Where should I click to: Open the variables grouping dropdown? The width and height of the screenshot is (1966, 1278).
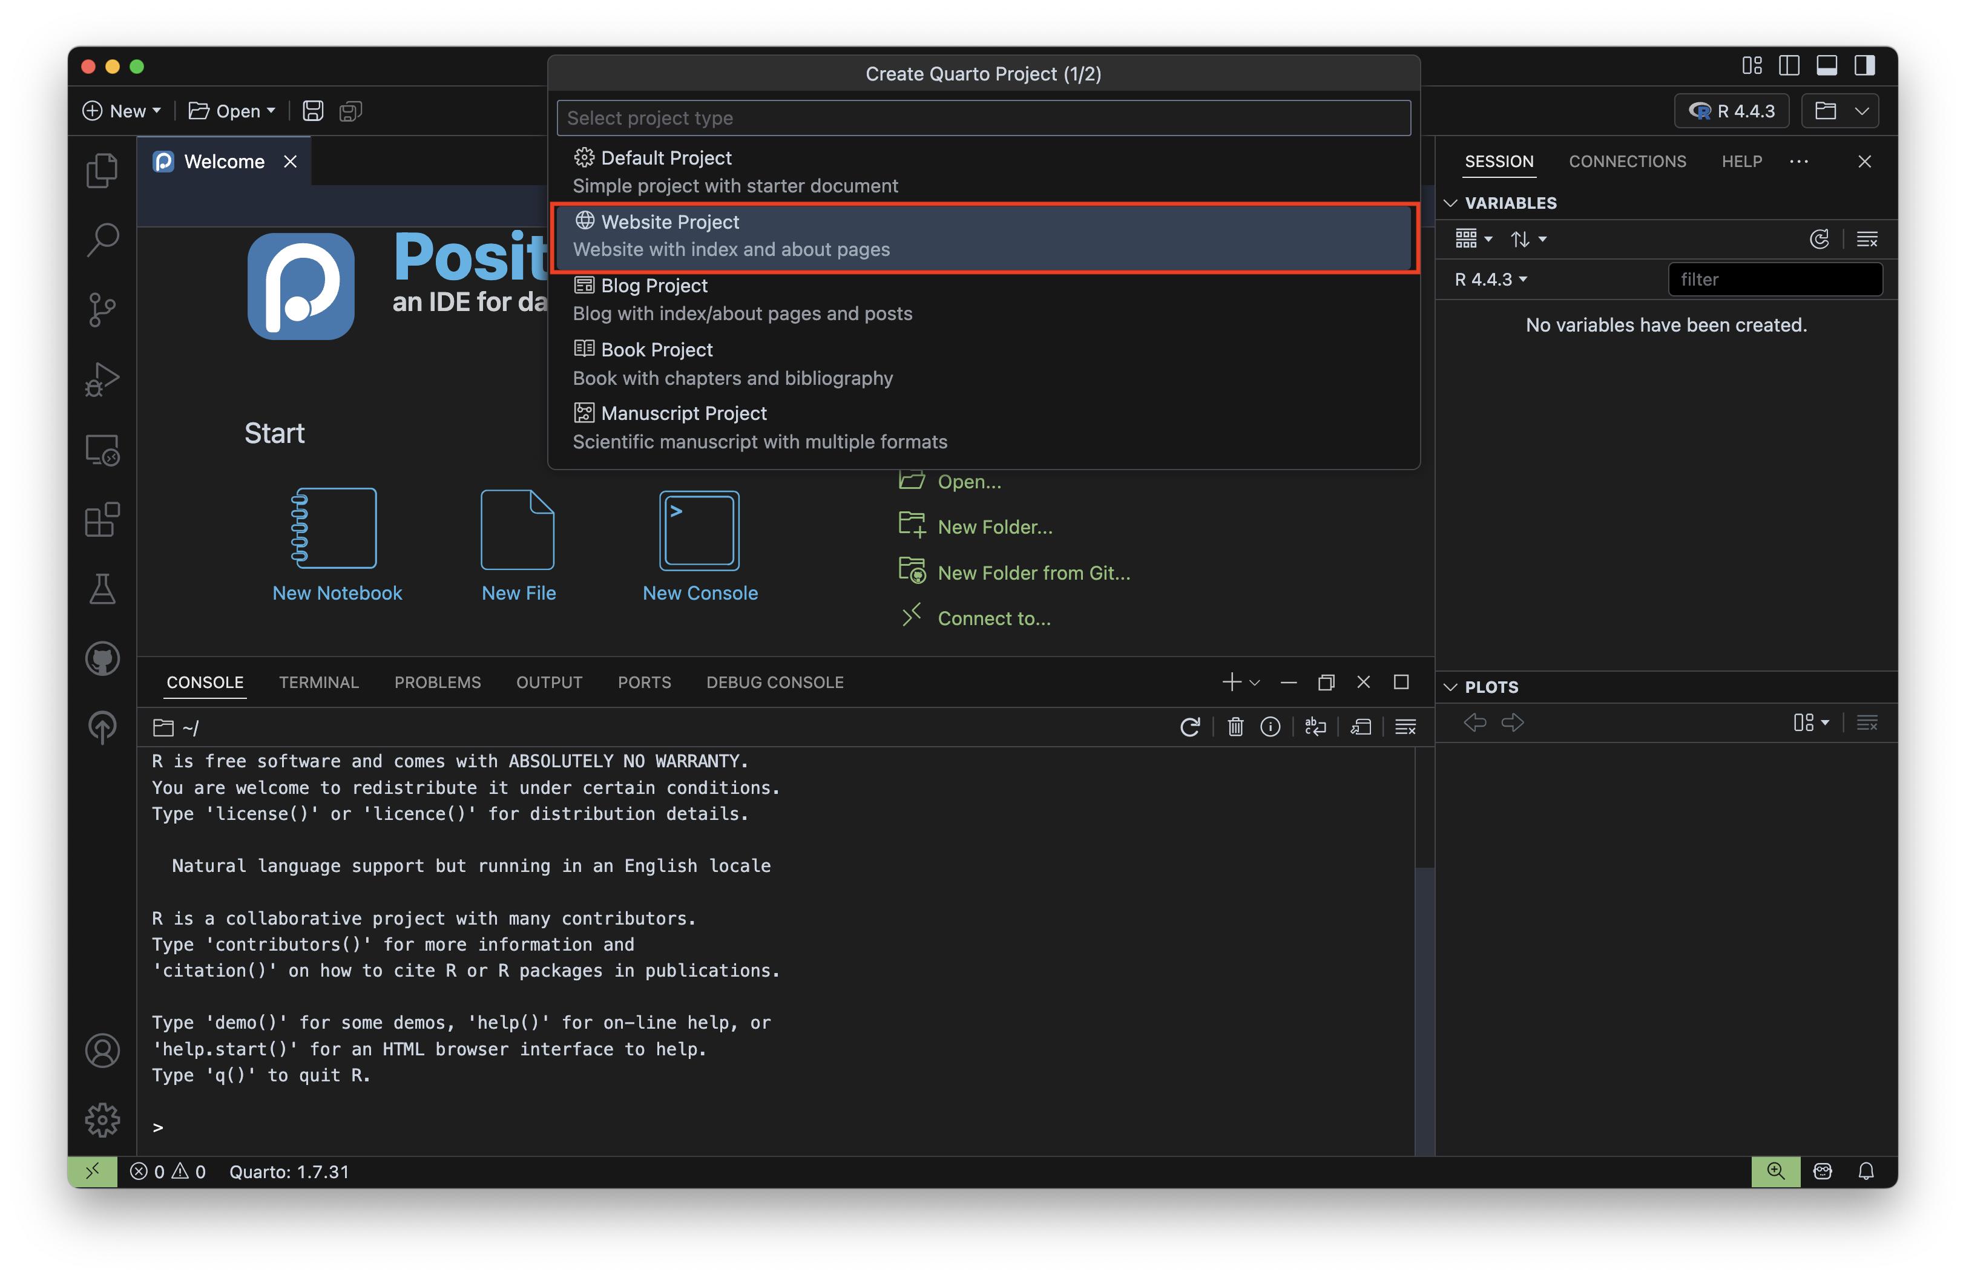click(1474, 238)
